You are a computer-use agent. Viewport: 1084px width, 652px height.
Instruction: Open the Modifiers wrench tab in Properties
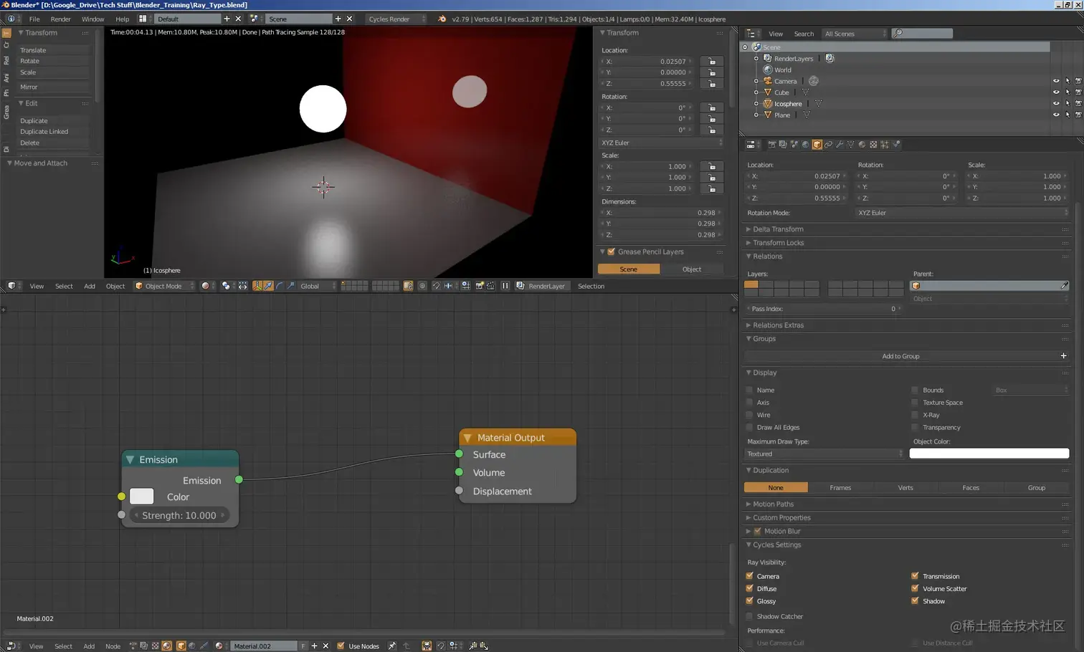tap(840, 145)
